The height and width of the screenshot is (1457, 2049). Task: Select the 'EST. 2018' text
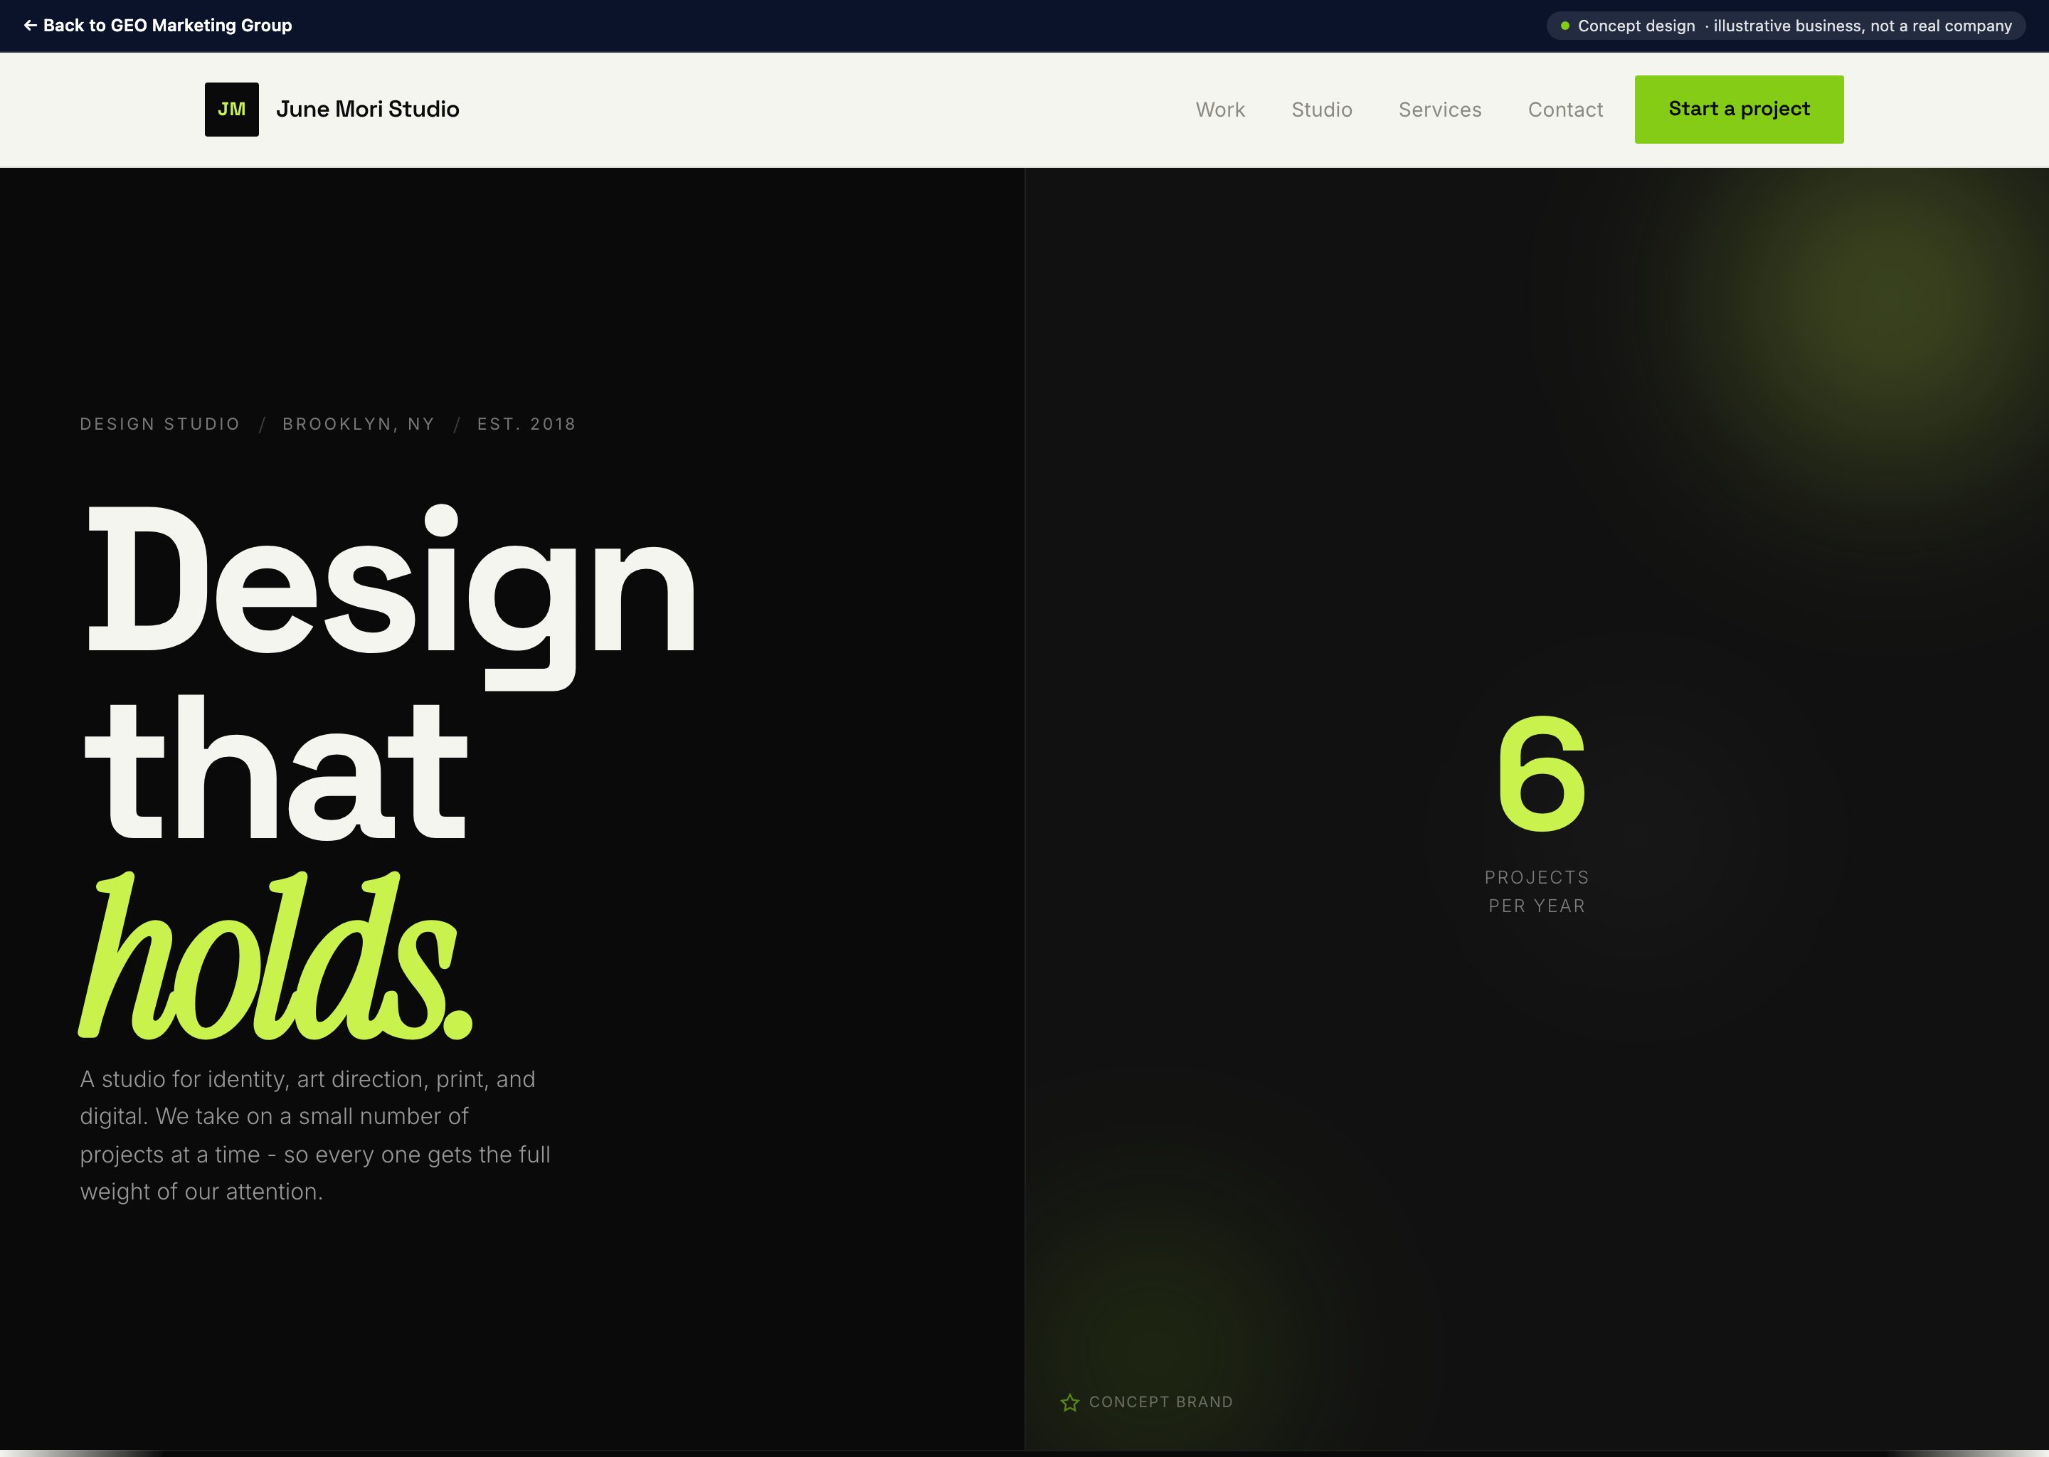pos(526,423)
